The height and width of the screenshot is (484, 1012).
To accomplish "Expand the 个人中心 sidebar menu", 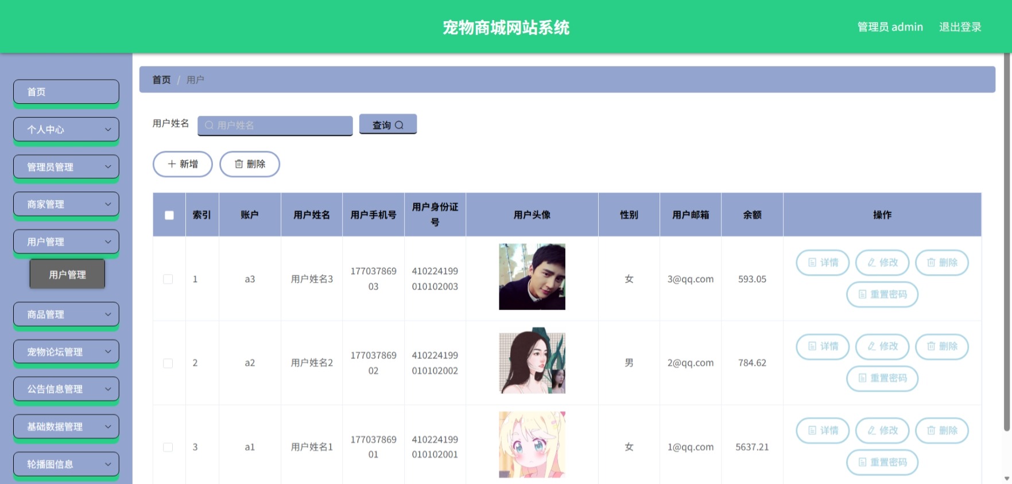I will pyautogui.click(x=66, y=130).
